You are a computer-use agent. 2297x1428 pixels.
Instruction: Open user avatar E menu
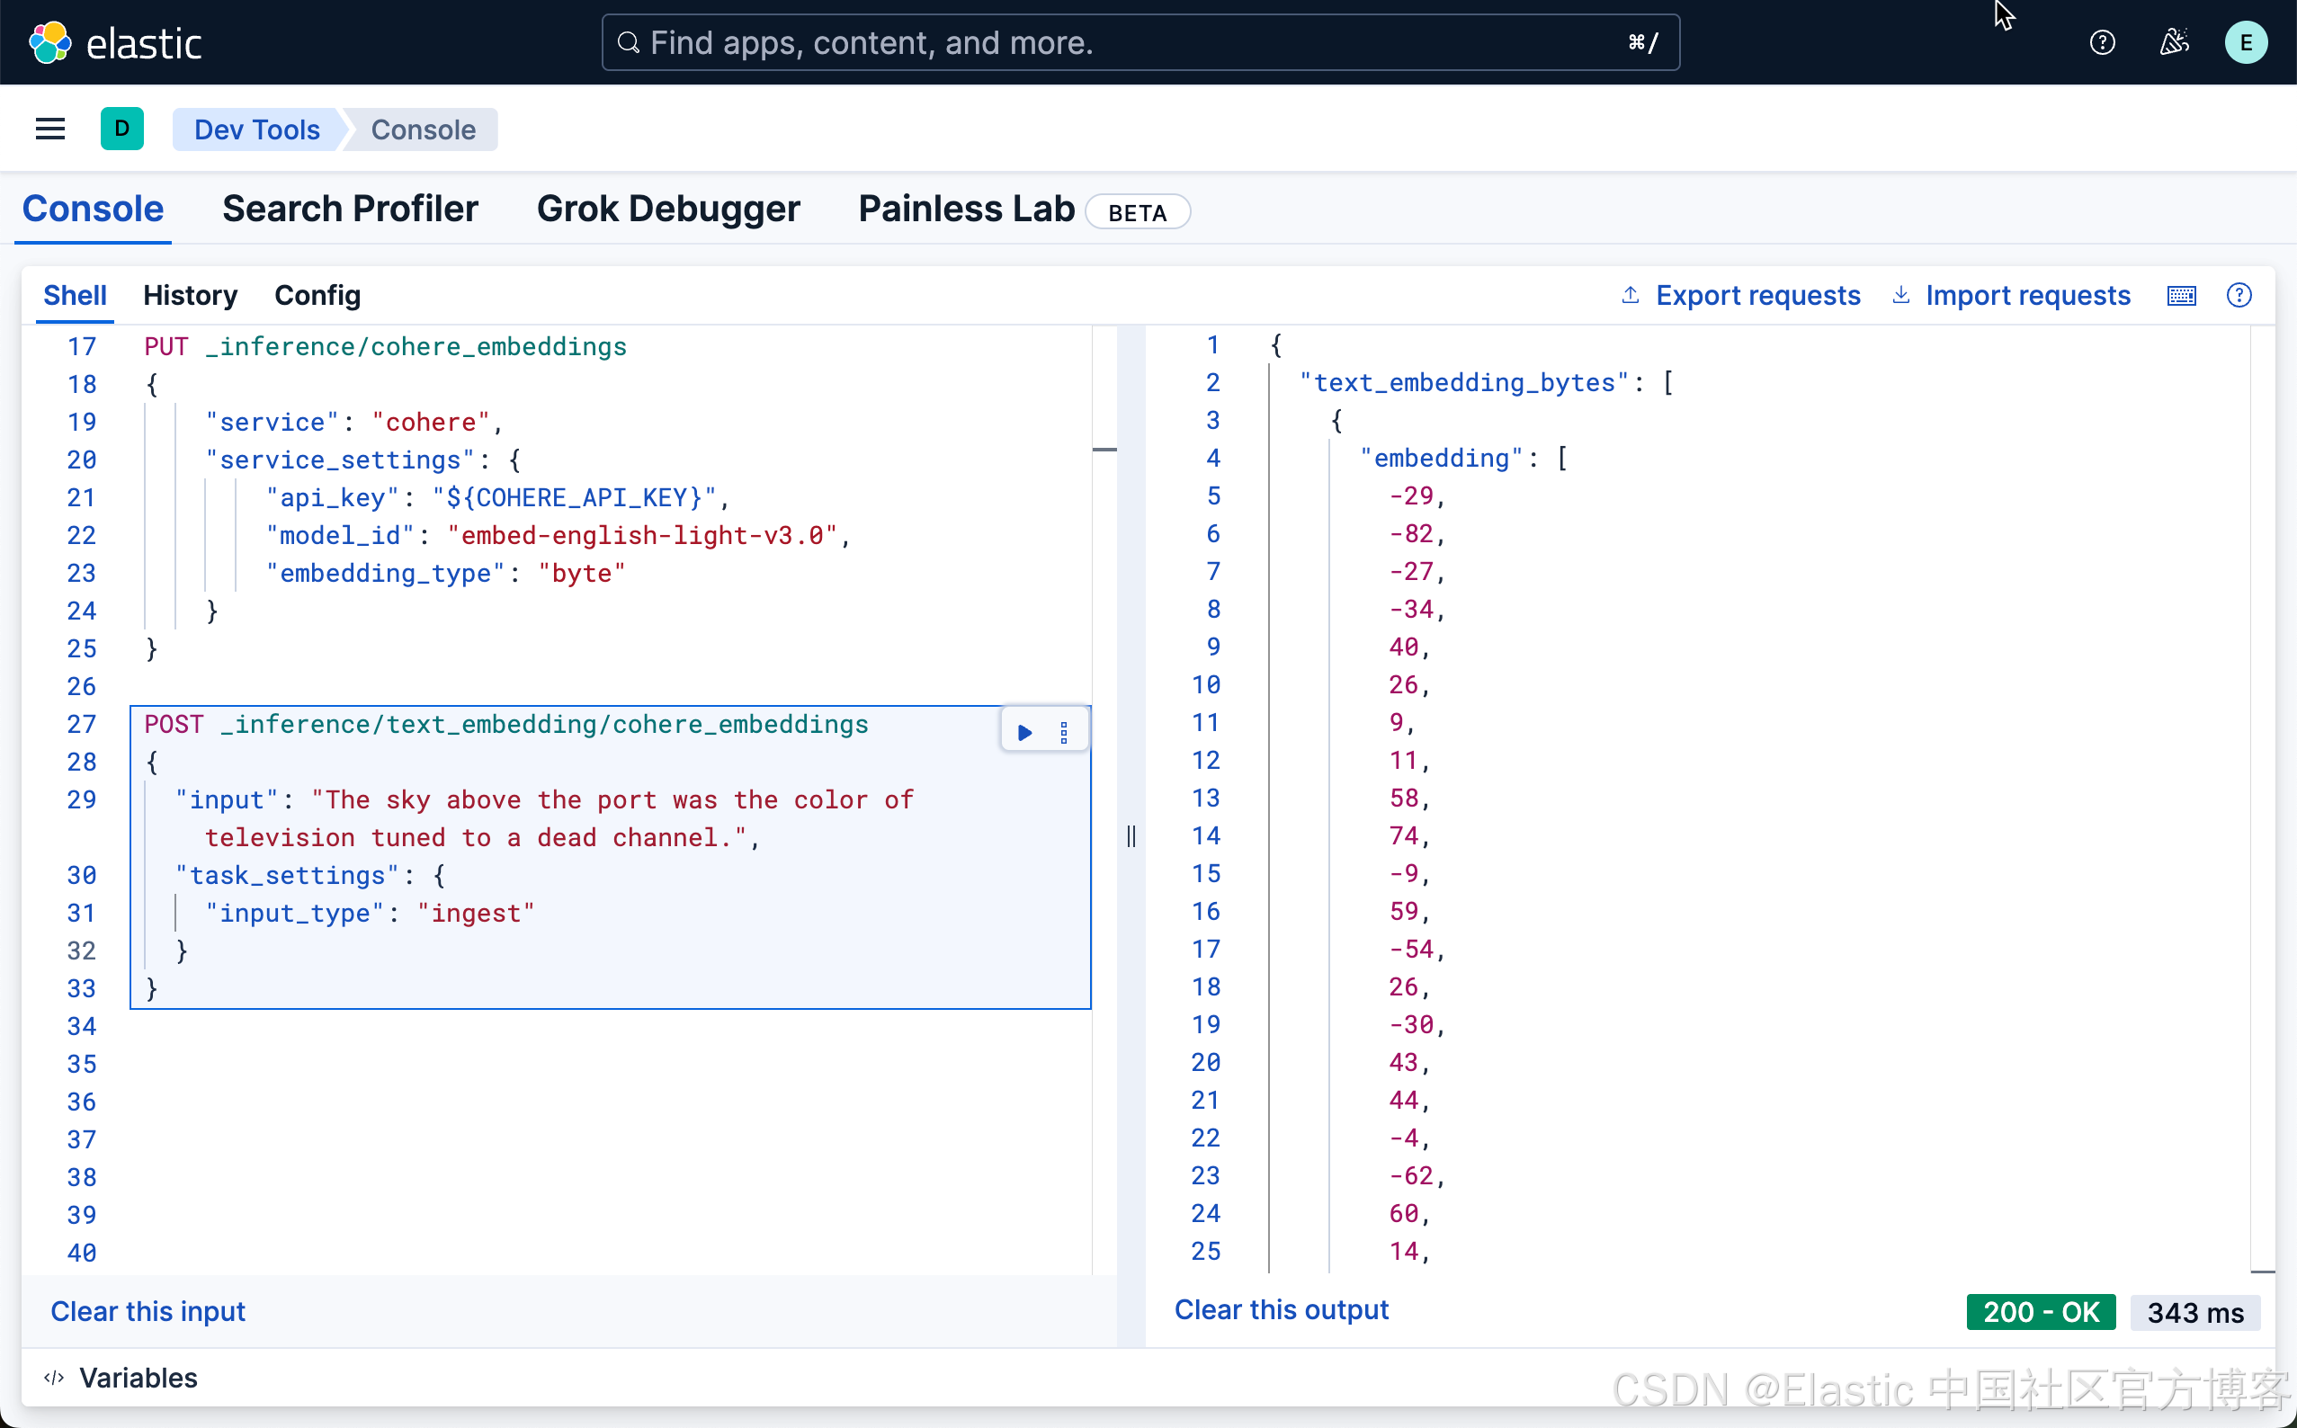[x=2245, y=42]
